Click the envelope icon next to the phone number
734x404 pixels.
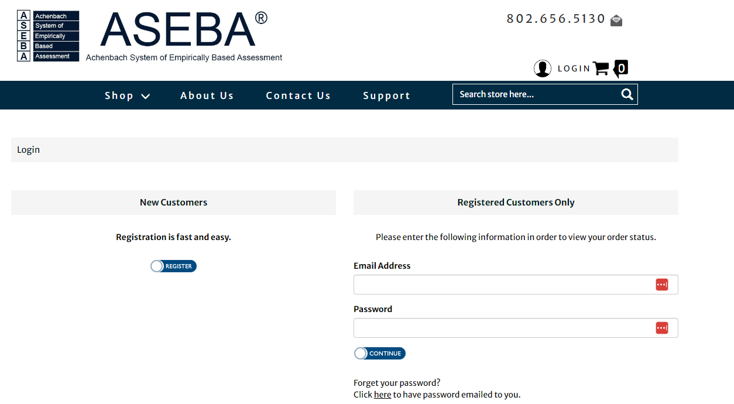(616, 20)
